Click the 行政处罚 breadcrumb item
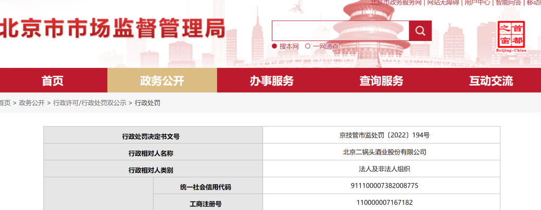541x210 pixels. click(x=147, y=103)
